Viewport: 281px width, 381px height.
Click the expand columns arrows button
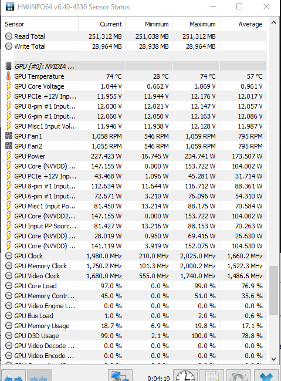[13, 375]
